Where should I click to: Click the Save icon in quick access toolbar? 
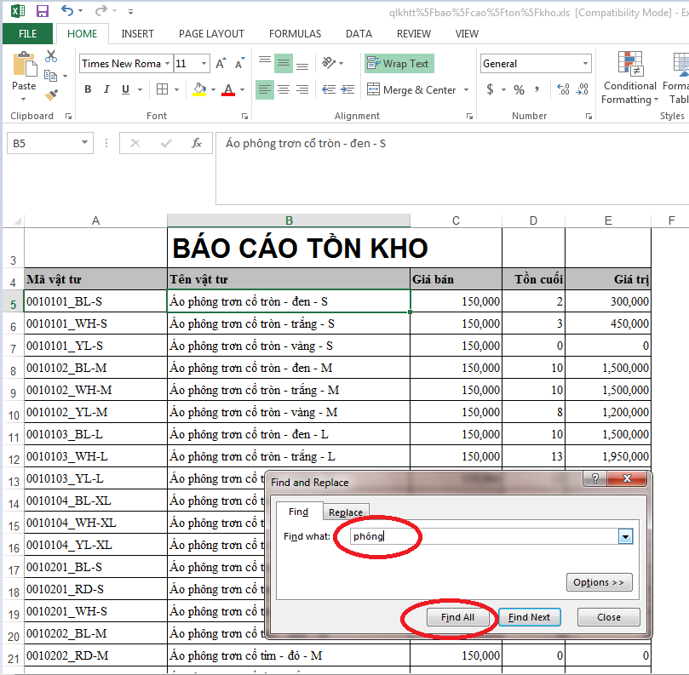pyautogui.click(x=43, y=12)
